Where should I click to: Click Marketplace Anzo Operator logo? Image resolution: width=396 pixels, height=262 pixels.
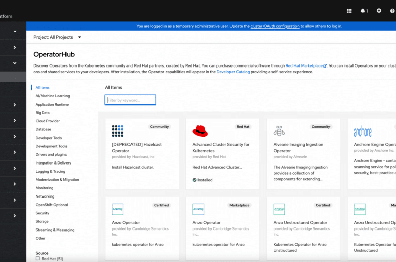[x=198, y=209]
